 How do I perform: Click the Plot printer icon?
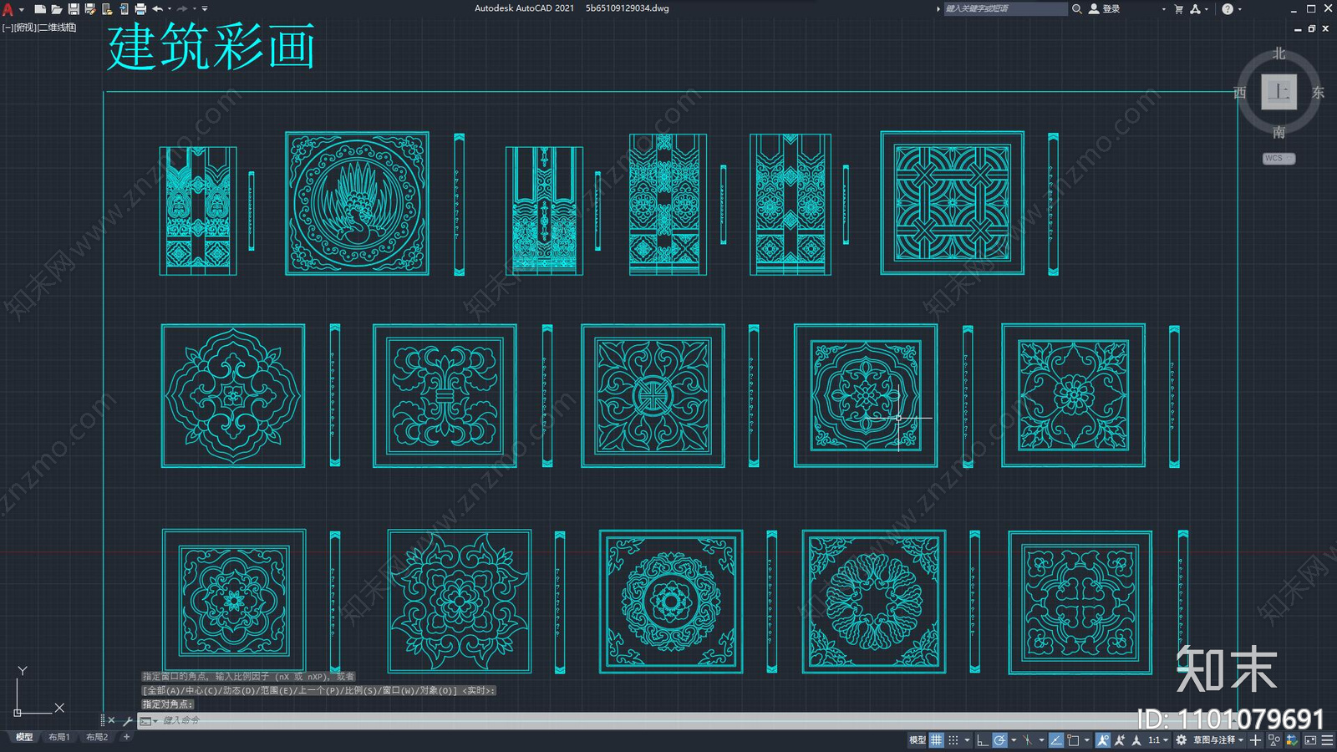pyautogui.click(x=140, y=9)
